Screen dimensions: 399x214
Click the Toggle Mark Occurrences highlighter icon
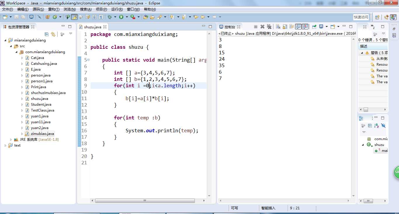pos(74,17)
